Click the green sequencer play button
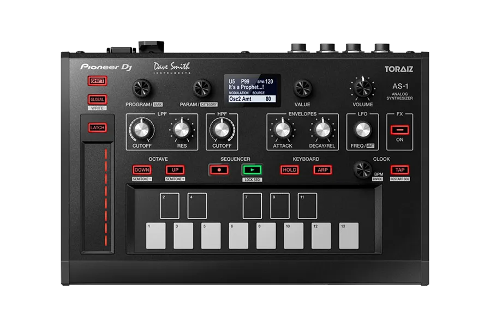 [252, 170]
